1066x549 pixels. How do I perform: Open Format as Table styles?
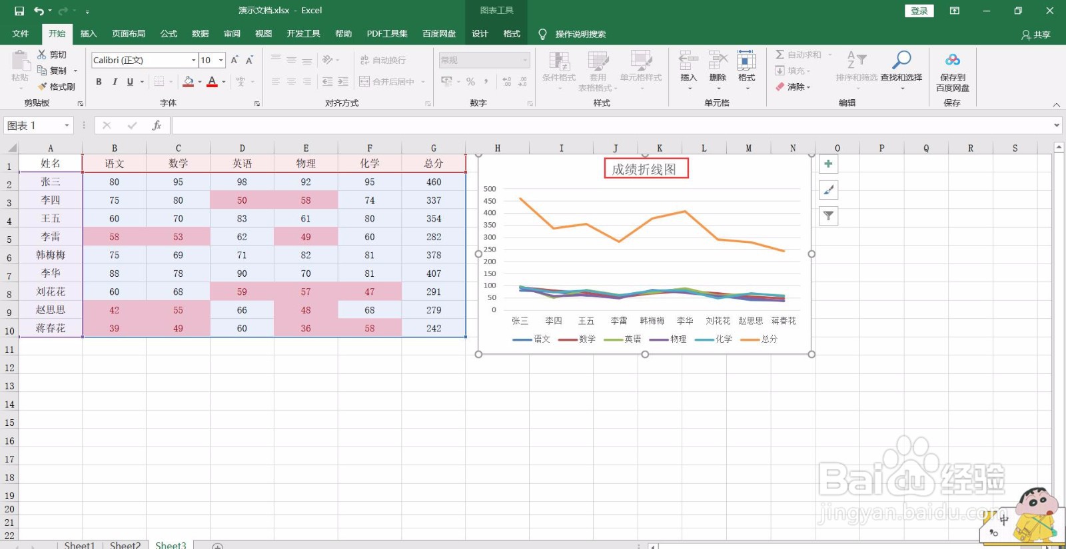[x=598, y=71]
